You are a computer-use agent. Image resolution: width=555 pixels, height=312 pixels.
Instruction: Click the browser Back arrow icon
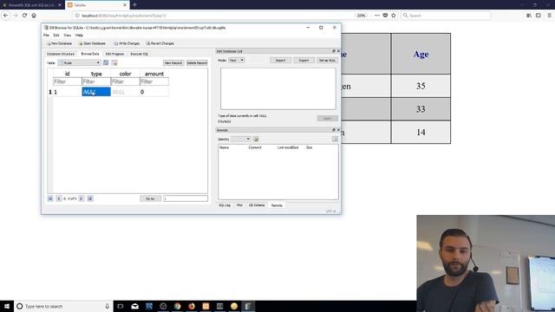point(6,16)
